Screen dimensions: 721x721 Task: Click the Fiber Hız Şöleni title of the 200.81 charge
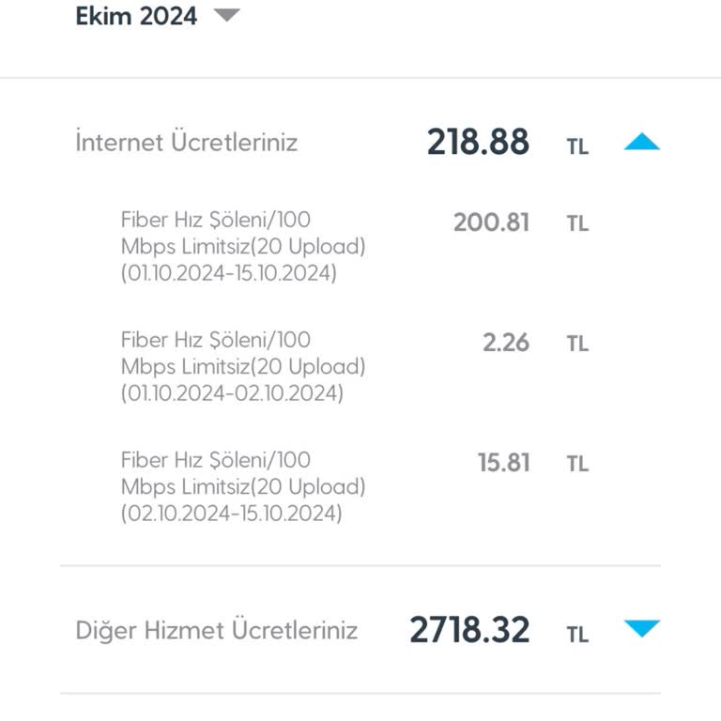216,220
